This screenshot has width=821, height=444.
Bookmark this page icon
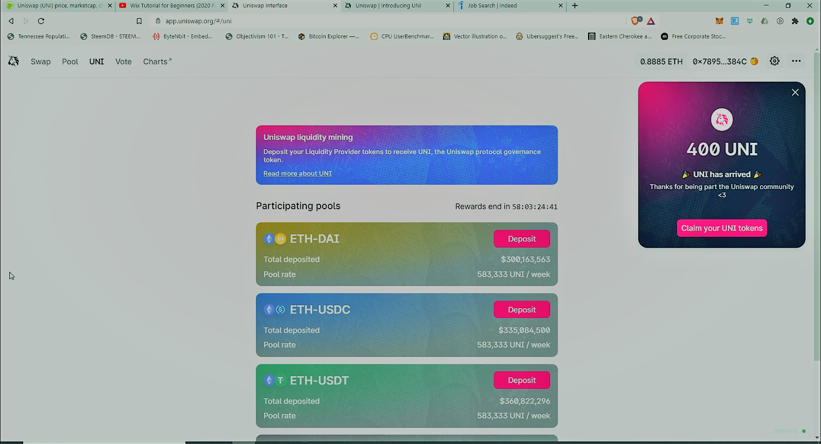pos(139,21)
